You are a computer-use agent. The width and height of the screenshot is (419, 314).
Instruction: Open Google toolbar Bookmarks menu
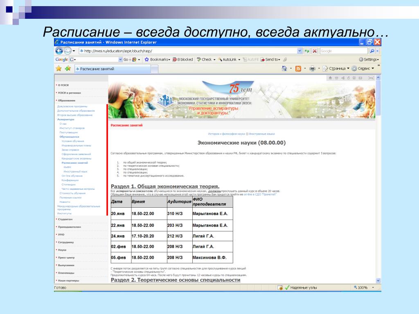[158, 60]
